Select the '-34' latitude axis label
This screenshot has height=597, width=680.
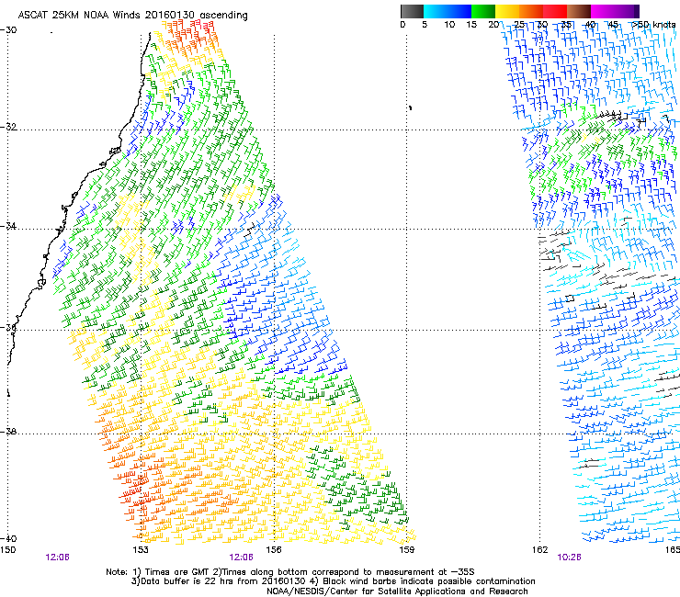click(x=8, y=226)
